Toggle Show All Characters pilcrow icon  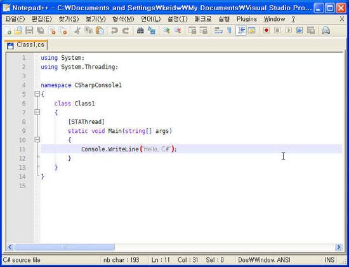point(229,31)
